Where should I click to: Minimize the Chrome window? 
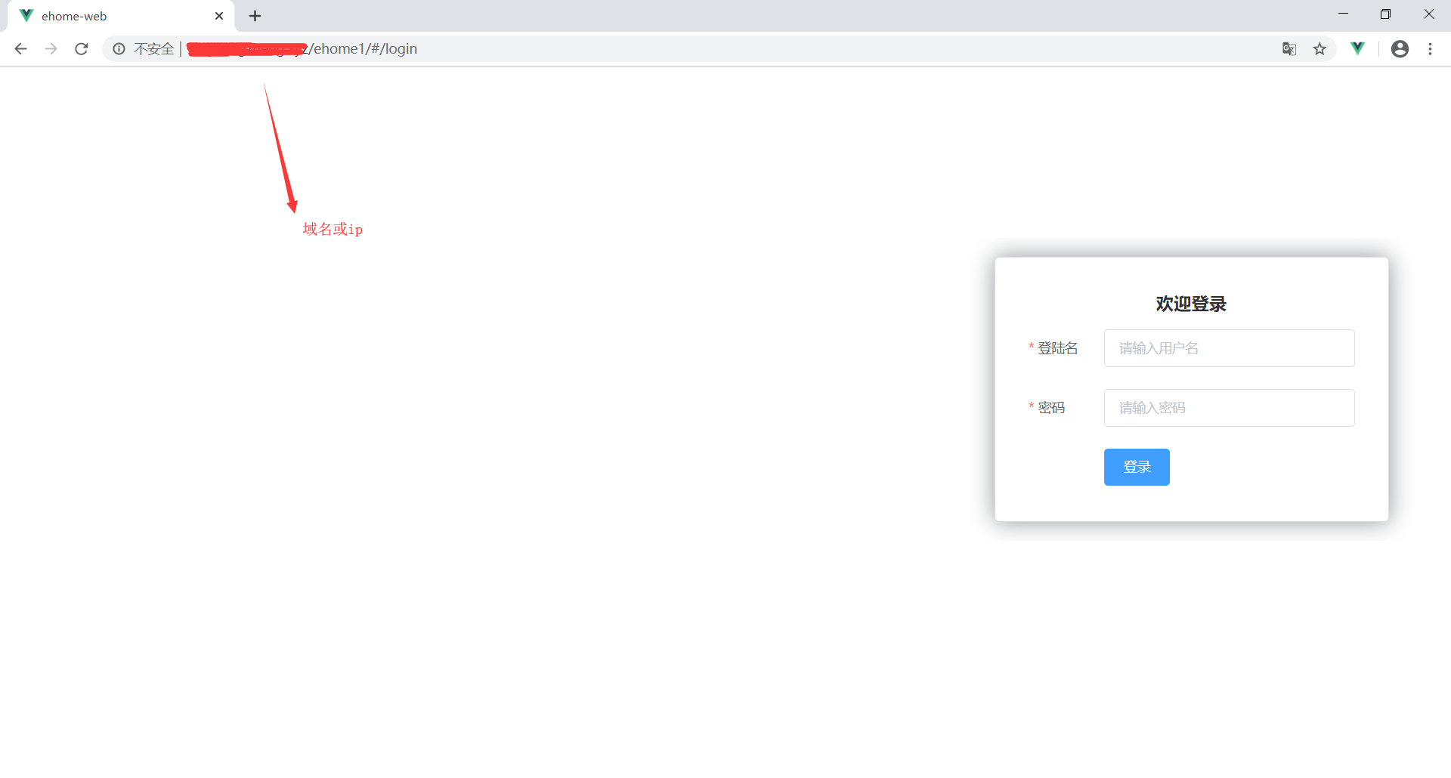pyautogui.click(x=1343, y=14)
